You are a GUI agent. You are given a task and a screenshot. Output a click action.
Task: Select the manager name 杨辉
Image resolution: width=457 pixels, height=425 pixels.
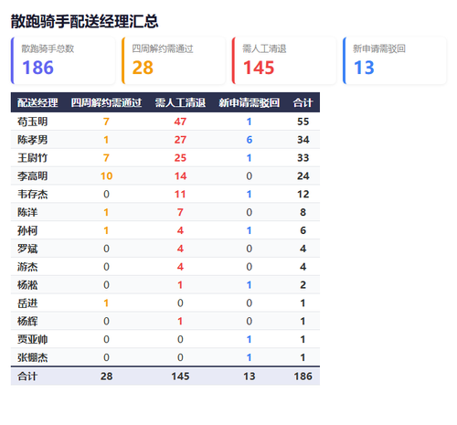[x=27, y=321]
